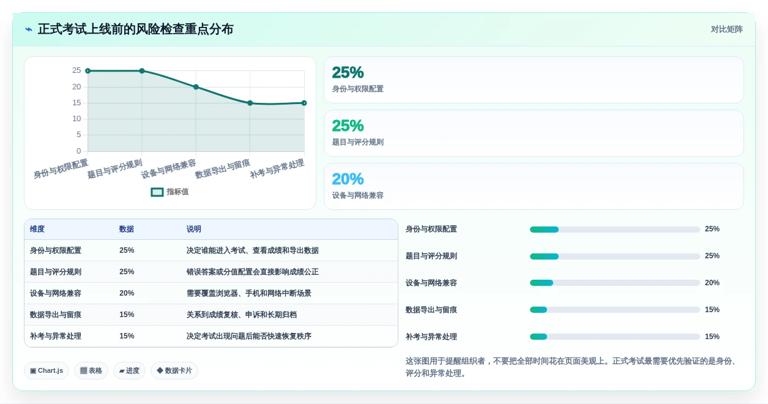
Task: Click 数据导出与留痕 label in progress list
Action: coord(431,310)
